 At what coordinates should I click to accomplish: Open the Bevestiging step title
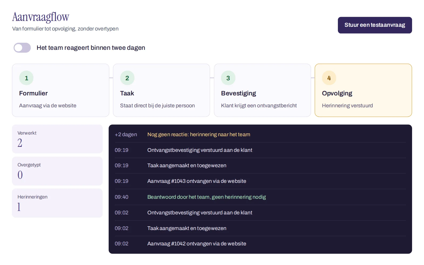[x=238, y=93]
